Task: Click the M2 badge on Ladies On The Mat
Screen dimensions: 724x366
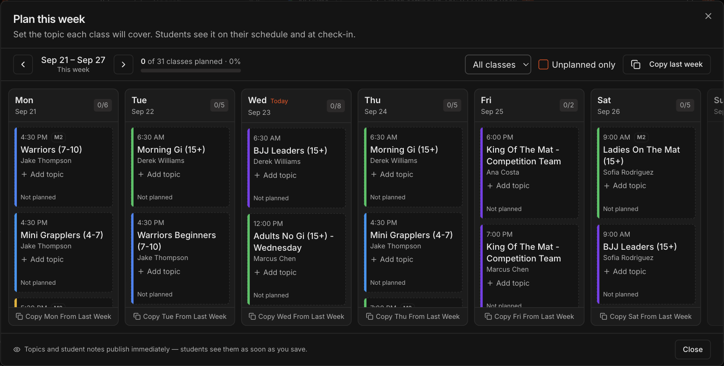Action: click(x=641, y=137)
